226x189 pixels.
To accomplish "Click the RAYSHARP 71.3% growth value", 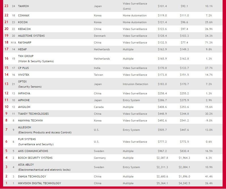I will (x=209, y=42).
